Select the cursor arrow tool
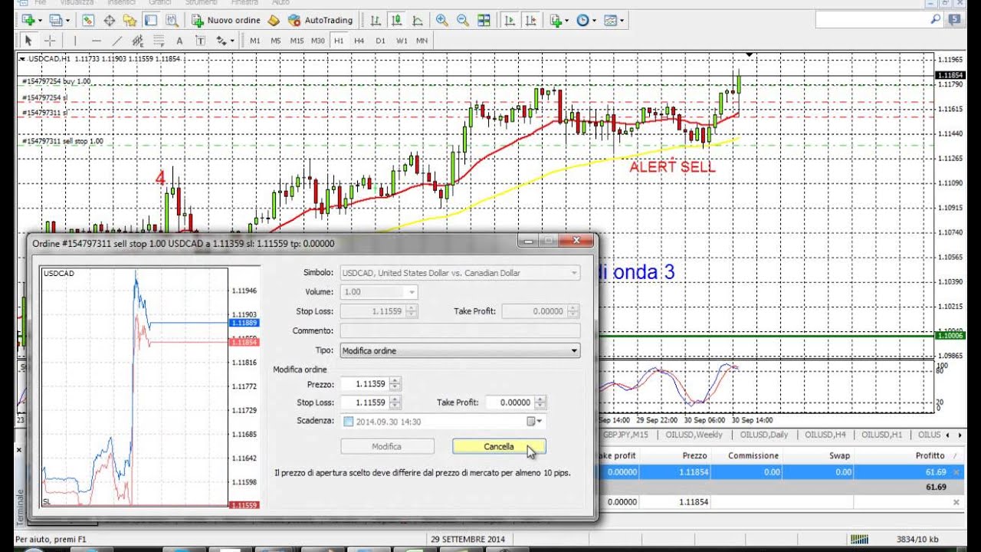 (28, 41)
